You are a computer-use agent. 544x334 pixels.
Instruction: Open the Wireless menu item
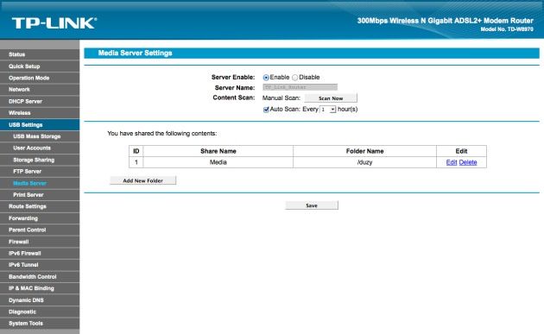pyautogui.click(x=40, y=113)
